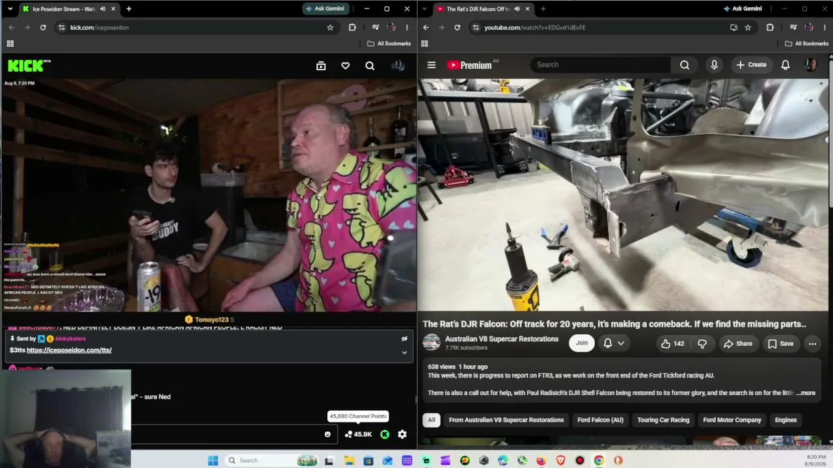The height and width of the screenshot is (468, 833).
Task: Expand the video description with ...more
Action: point(806,393)
